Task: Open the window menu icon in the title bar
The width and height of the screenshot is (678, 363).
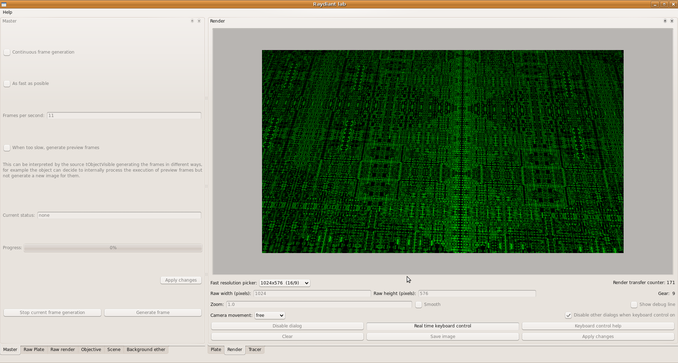Action: (x=4, y=4)
